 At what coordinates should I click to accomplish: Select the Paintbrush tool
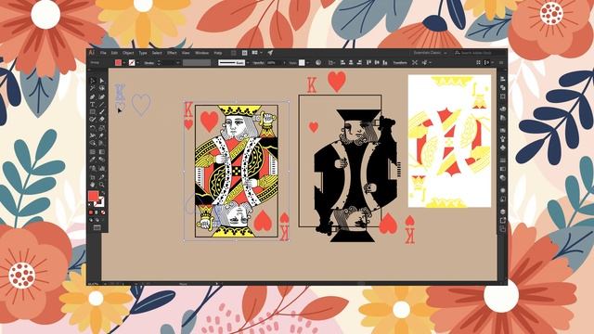[102, 111]
